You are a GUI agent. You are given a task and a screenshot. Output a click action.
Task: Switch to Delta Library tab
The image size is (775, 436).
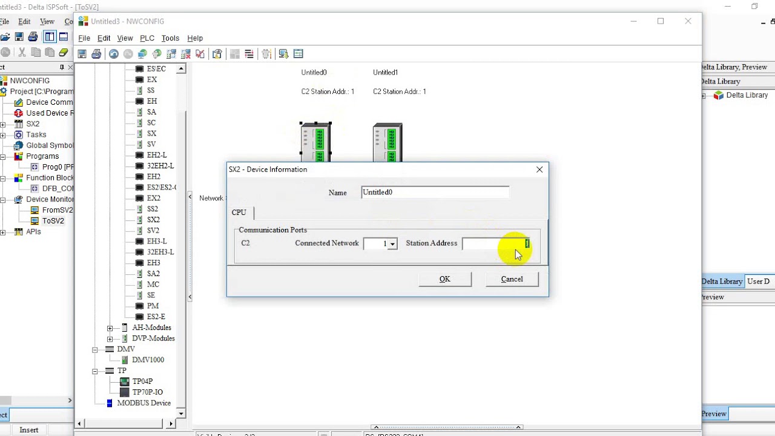click(x=722, y=282)
